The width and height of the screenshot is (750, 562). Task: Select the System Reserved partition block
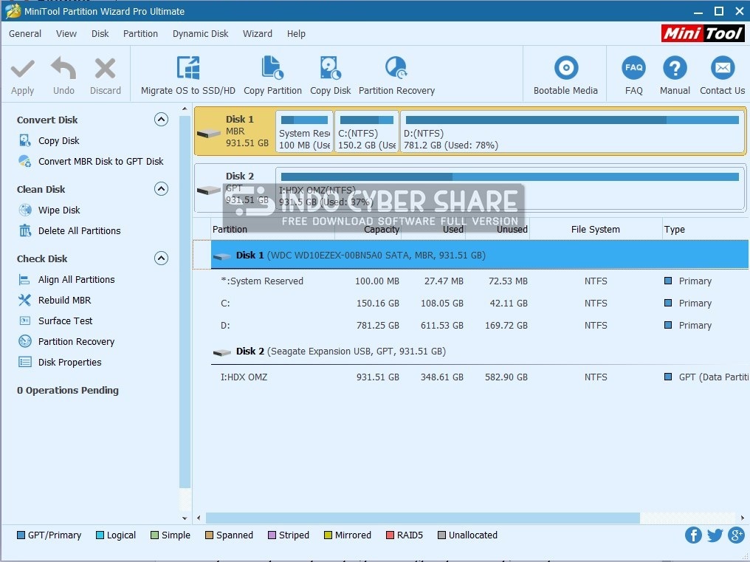pyautogui.click(x=304, y=131)
